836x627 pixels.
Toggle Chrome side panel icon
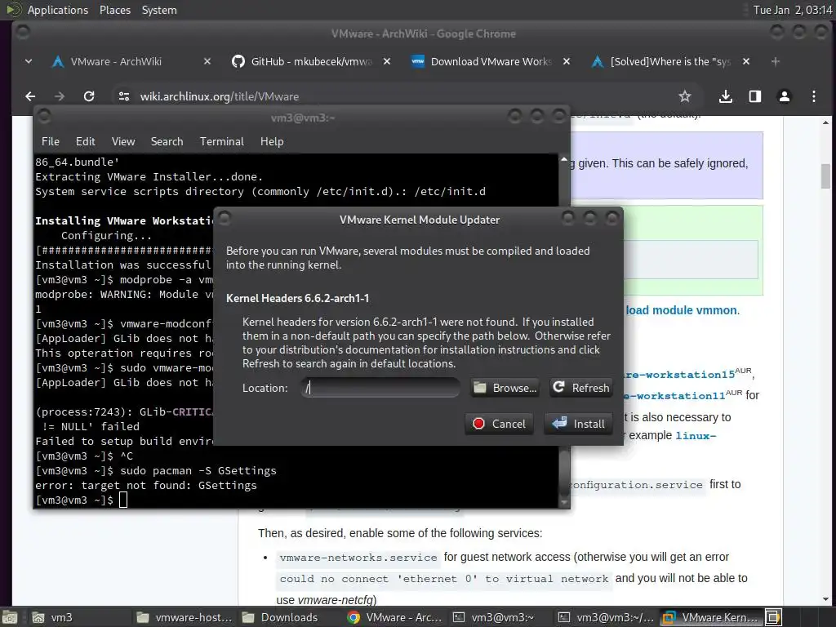click(x=755, y=96)
